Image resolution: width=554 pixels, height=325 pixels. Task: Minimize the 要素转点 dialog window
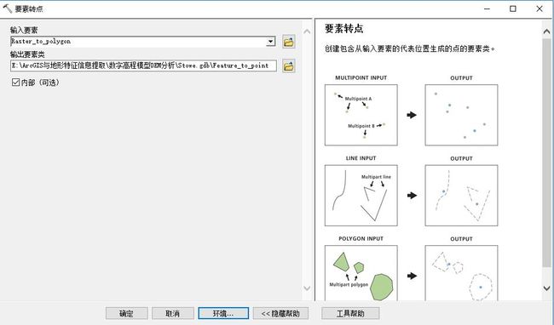pyautogui.click(x=487, y=9)
